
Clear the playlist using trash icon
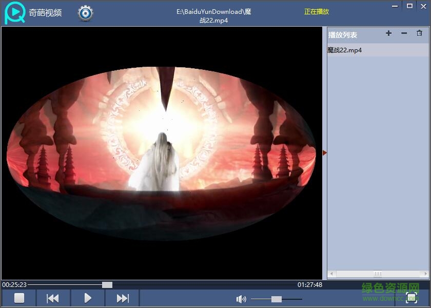point(419,33)
